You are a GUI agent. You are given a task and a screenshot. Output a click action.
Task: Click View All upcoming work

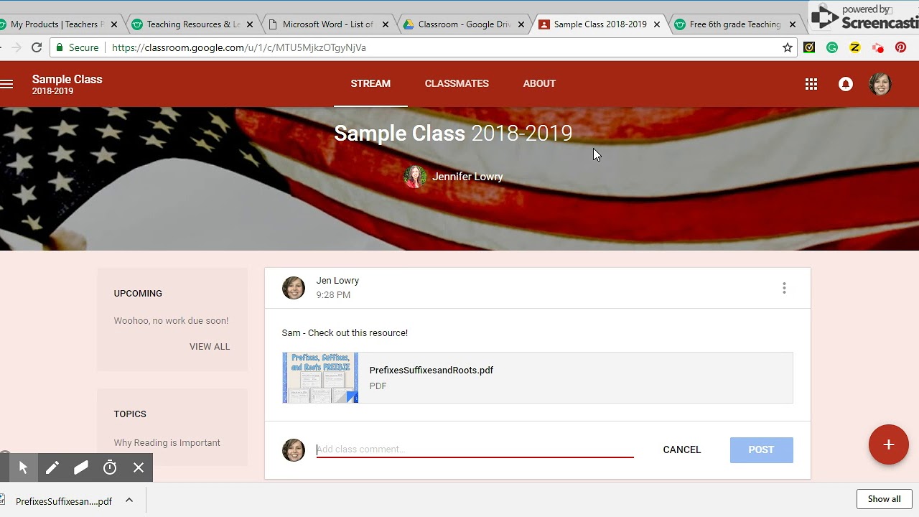[210, 347]
